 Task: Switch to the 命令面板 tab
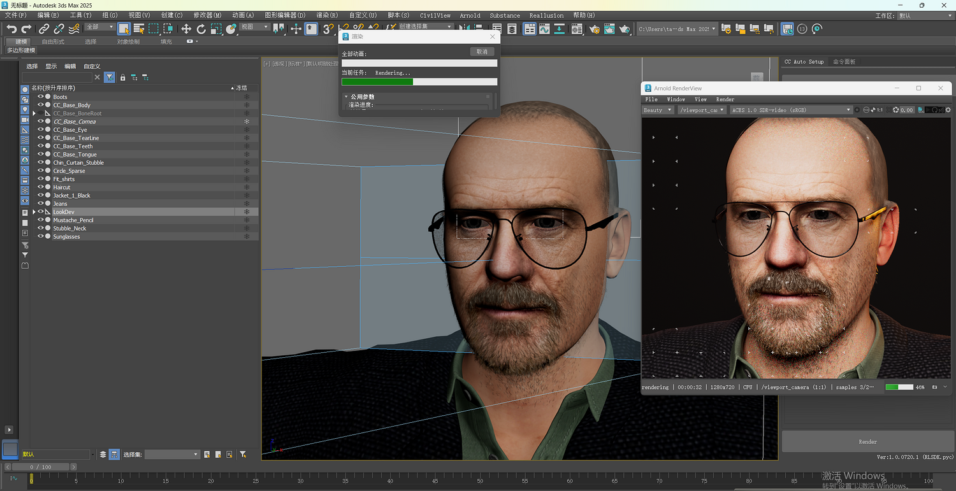844,62
